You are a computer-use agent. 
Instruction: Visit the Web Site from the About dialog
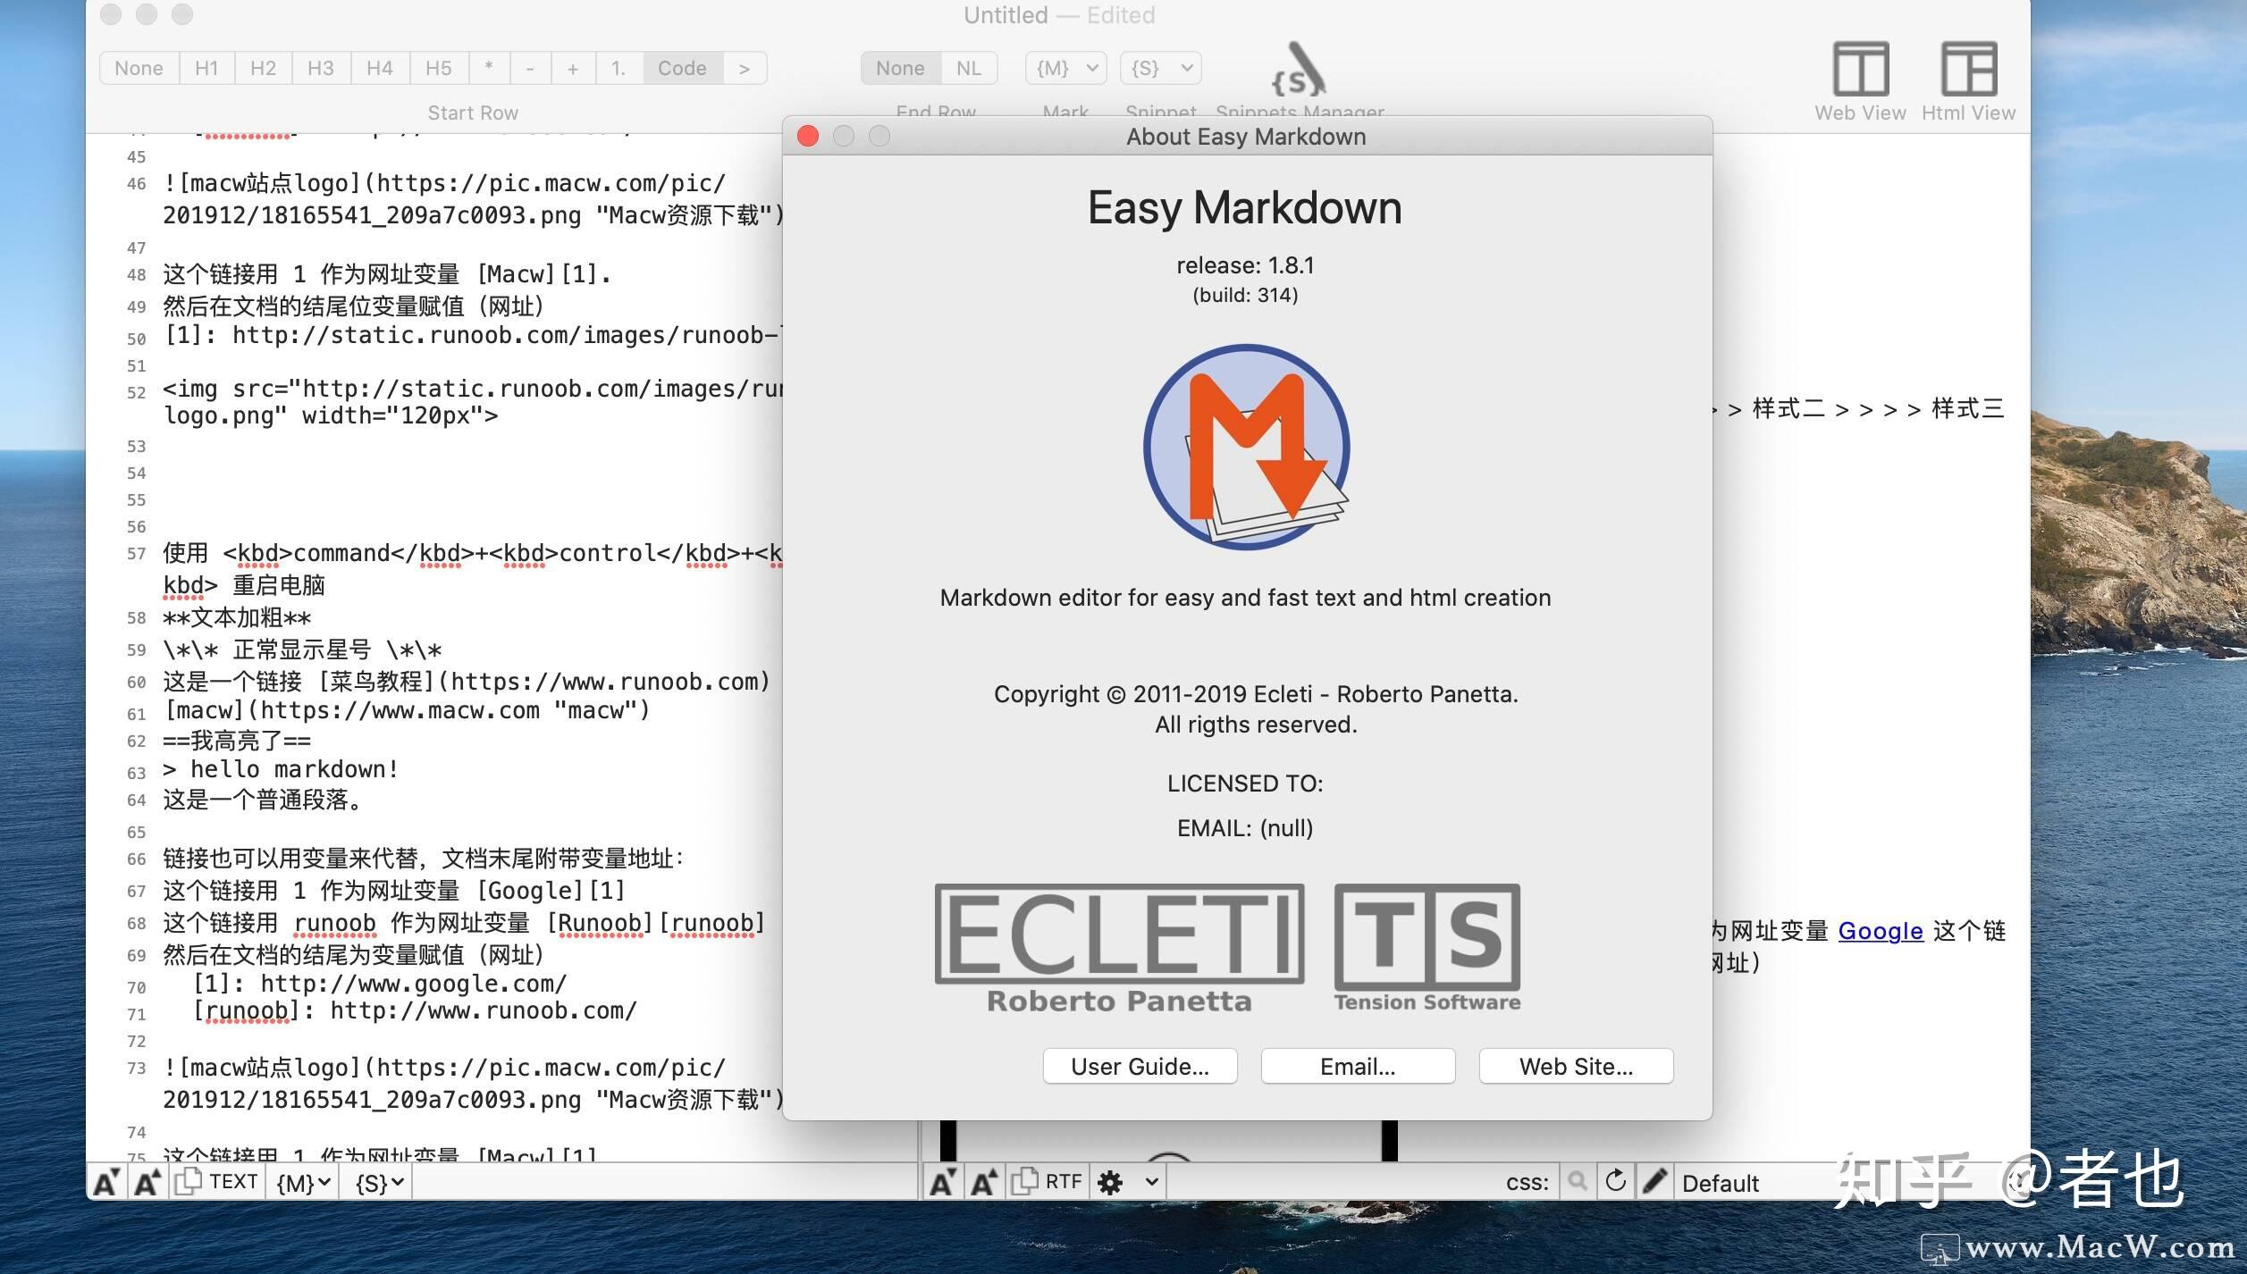[x=1576, y=1066]
